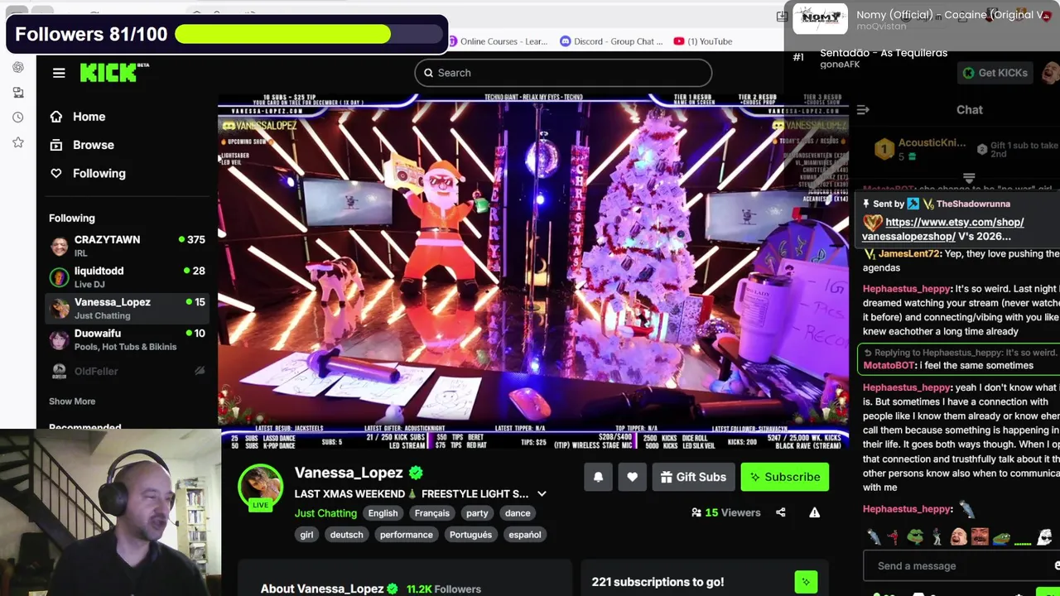
Task: Click the magnifier icon in Search
Action: [428, 73]
